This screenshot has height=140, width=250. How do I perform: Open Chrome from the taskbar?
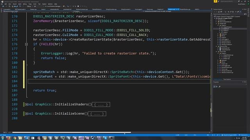(x=15, y=138)
